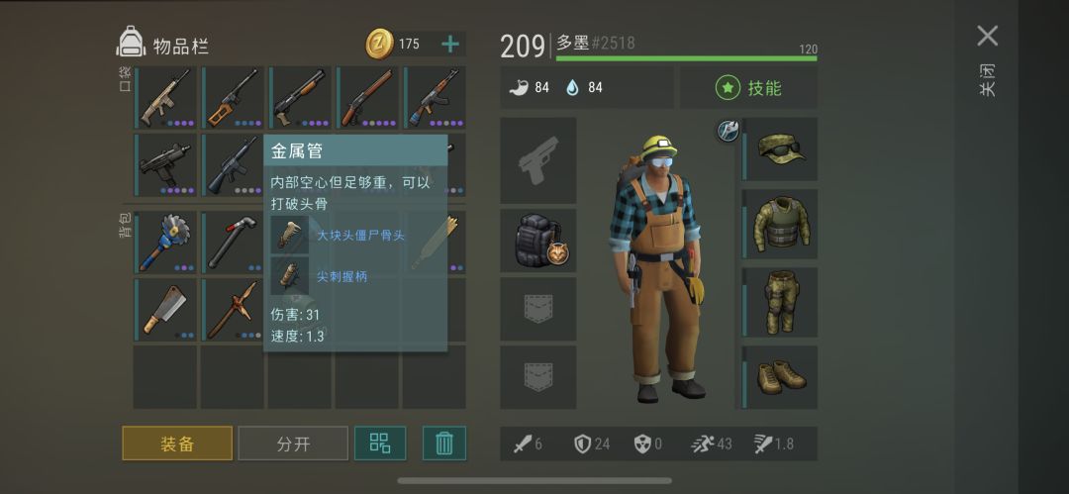Image resolution: width=1069 pixels, height=494 pixels.
Task: Click the 尖刺握柄 modification link
Action: [342, 276]
